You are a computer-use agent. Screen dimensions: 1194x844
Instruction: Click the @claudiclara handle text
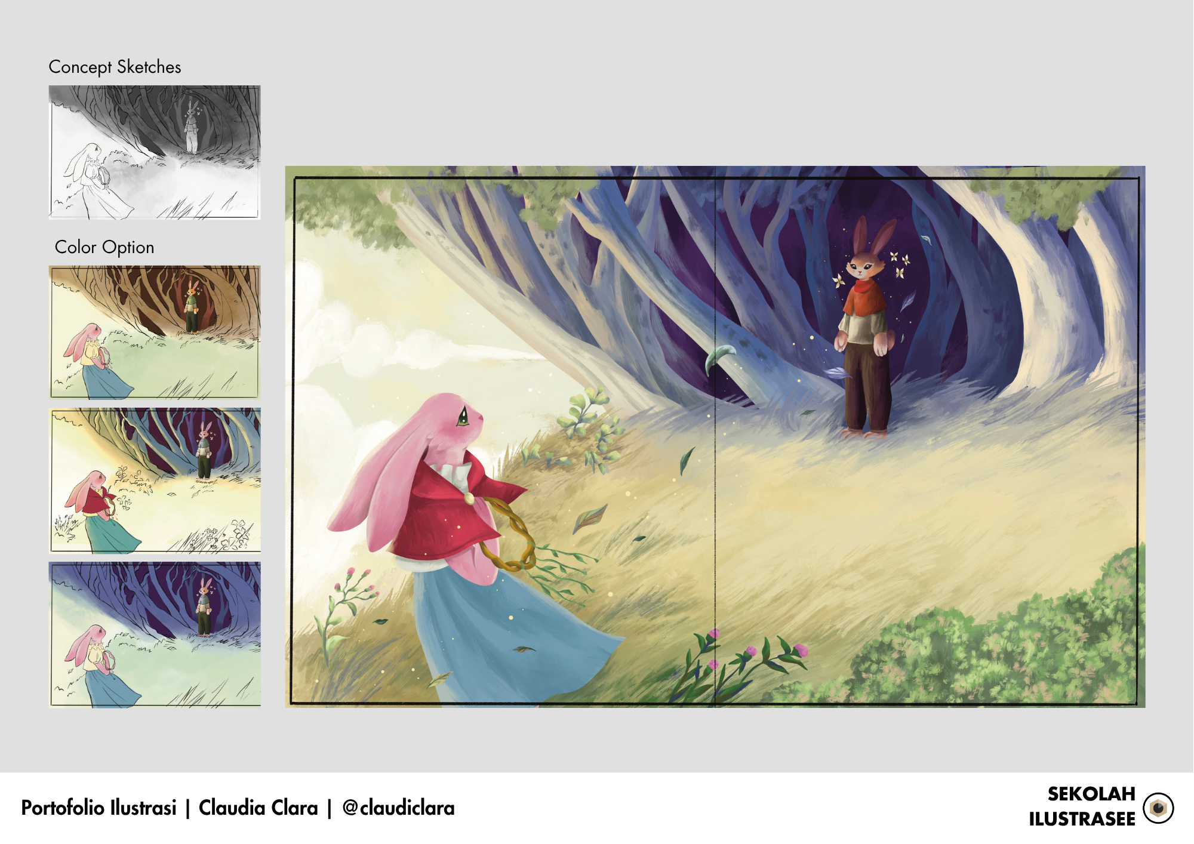pos(398,808)
